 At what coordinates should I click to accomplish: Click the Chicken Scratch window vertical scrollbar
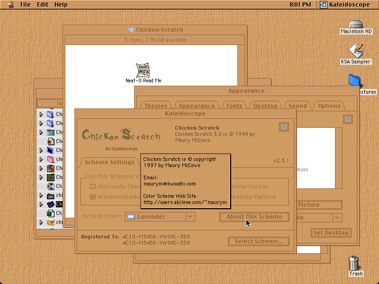point(241,65)
